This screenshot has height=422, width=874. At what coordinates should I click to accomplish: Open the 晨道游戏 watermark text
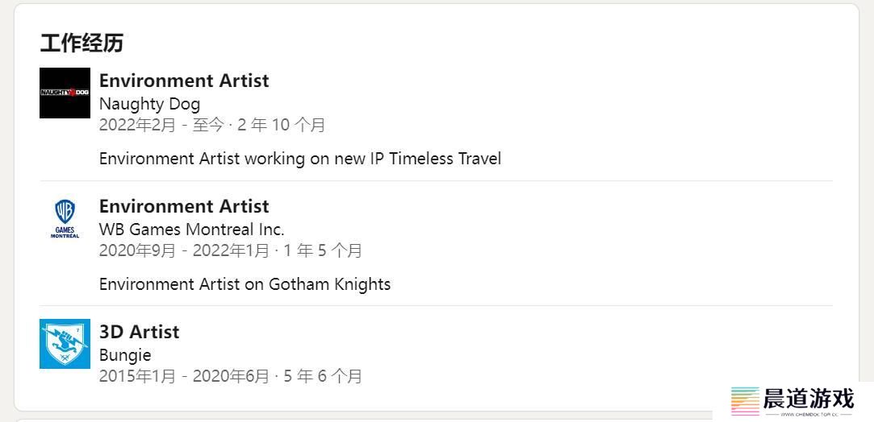point(809,399)
